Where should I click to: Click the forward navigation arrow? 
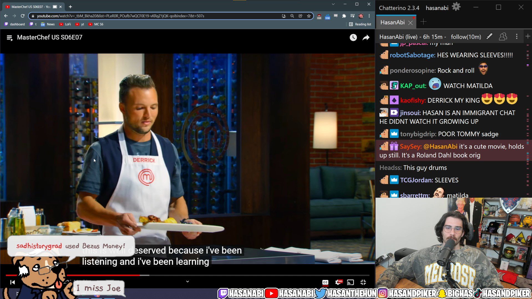click(14, 16)
